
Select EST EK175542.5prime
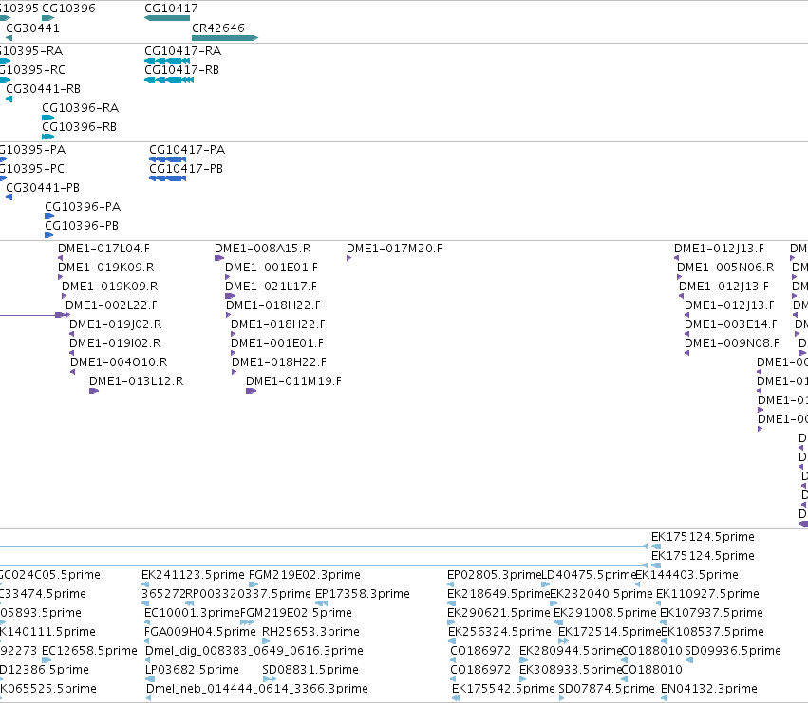[x=503, y=689]
